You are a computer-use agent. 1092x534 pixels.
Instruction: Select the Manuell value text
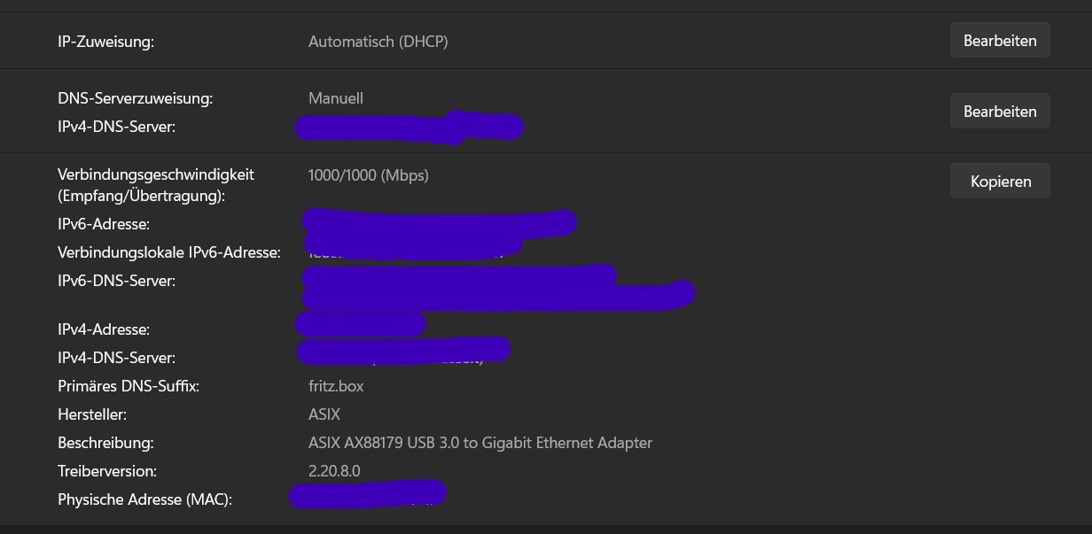pos(335,98)
